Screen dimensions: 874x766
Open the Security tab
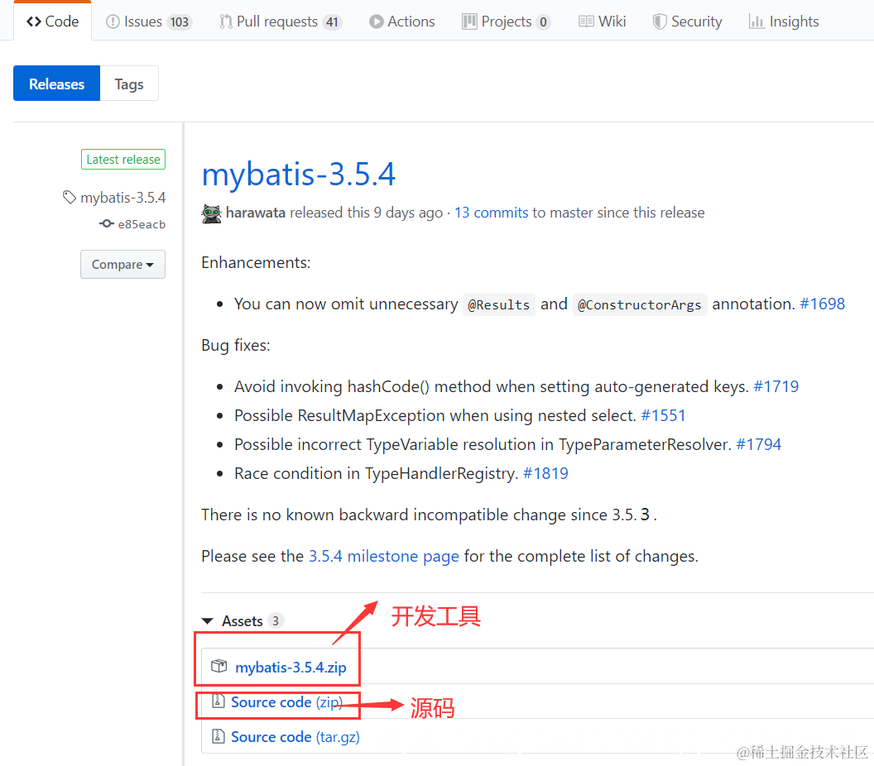pos(687,22)
